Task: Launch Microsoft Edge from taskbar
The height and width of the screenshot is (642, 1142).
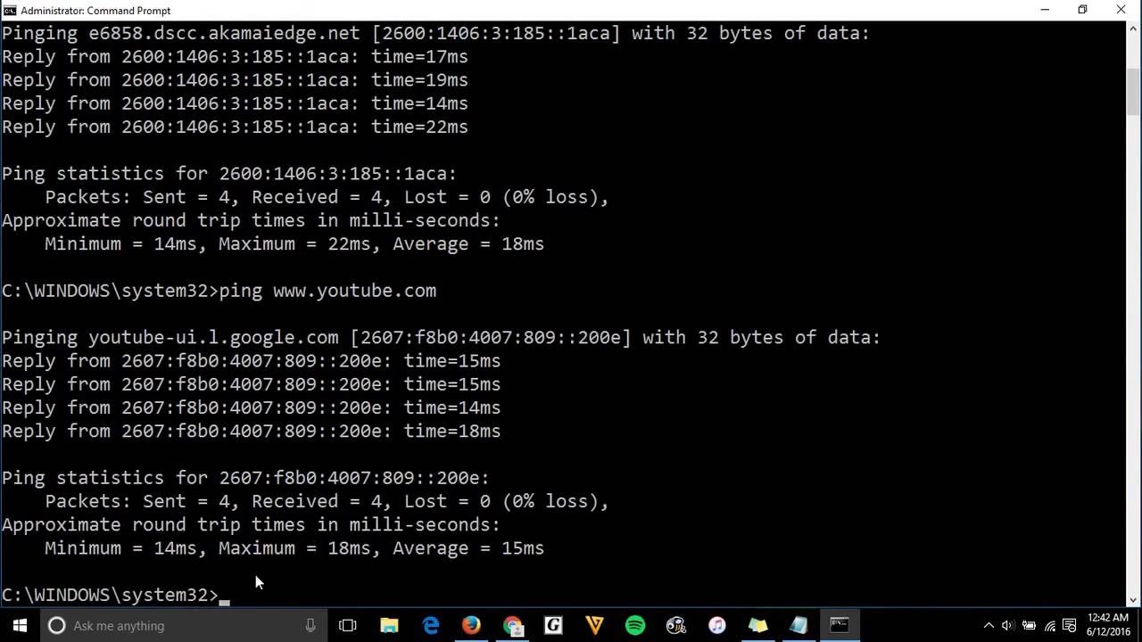Action: (x=430, y=625)
